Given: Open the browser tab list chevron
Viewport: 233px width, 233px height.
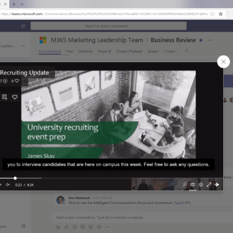Looking at the screenshot, I should click(x=22, y=4).
